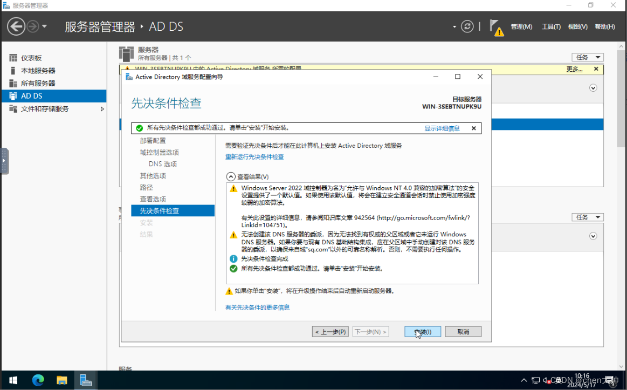The image size is (627, 390).
Task: Click the volume icon in system tray
Action: click(x=546, y=380)
